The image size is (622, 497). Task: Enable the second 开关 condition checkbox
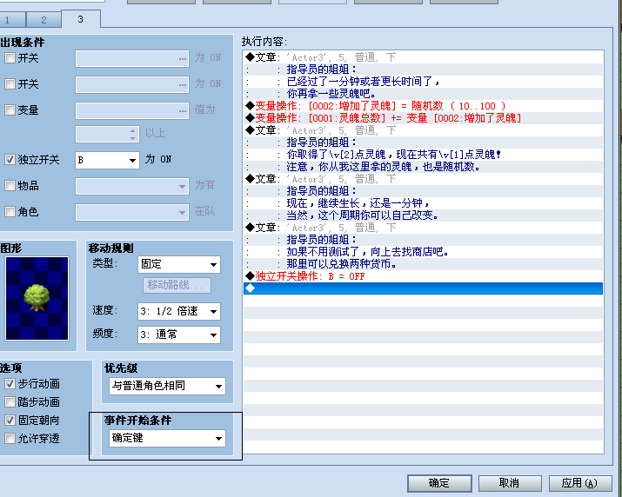pos(10,84)
